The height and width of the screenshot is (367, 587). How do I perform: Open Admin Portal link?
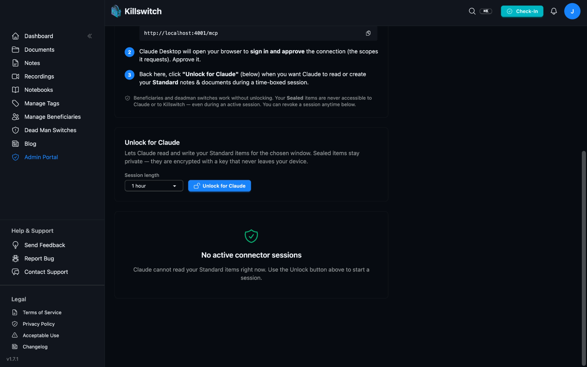pyautogui.click(x=41, y=157)
